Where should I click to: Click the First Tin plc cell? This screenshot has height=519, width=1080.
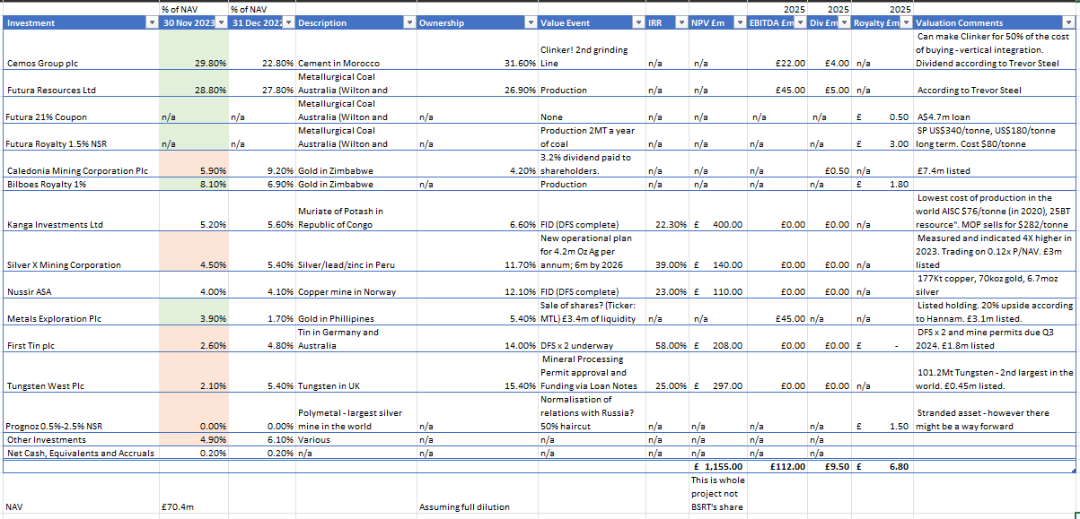[x=81, y=339]
